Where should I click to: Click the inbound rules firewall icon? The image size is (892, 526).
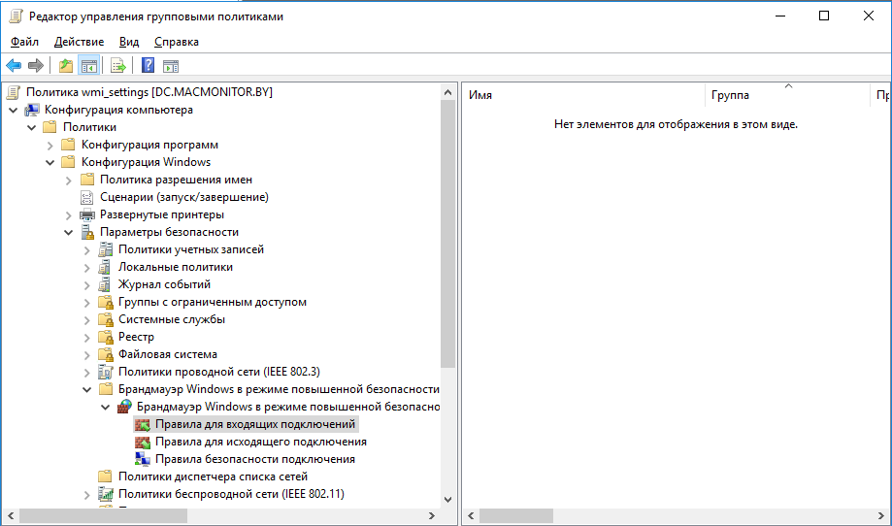pyautogui.click(x=143, y=424)
